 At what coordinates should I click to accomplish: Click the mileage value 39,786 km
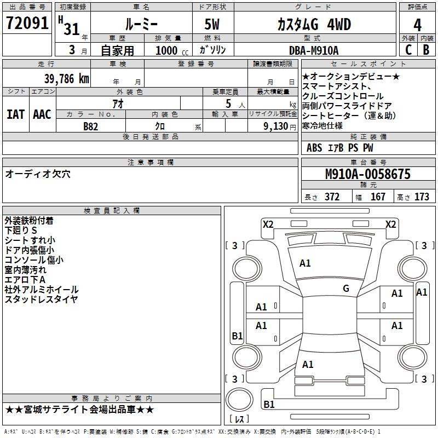tap(67, 79)
